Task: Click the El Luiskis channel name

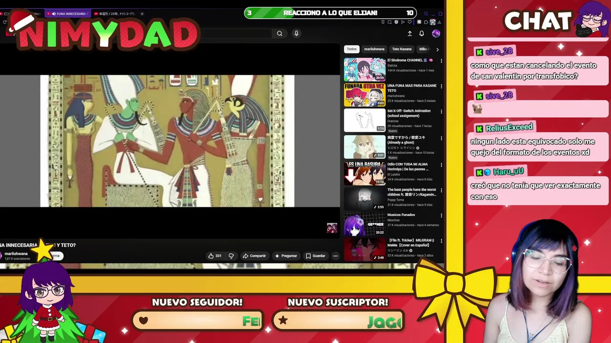Action: [394, 174]
